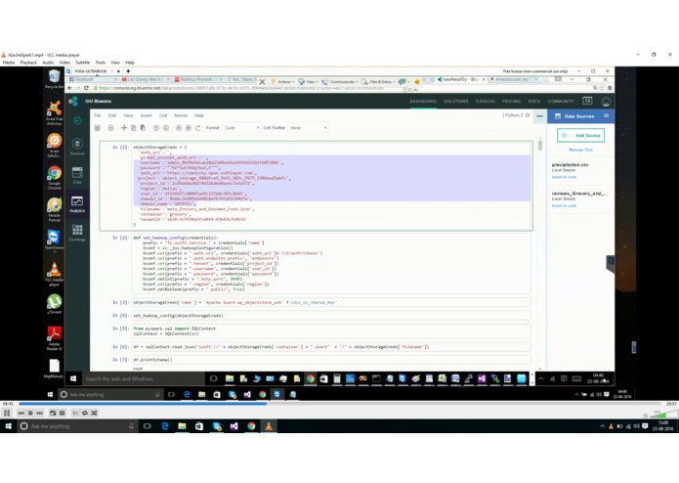The height and width of the screenshot is (483, 679).
Task: Skip to next media in VLC
Action: tap(39, 413)
